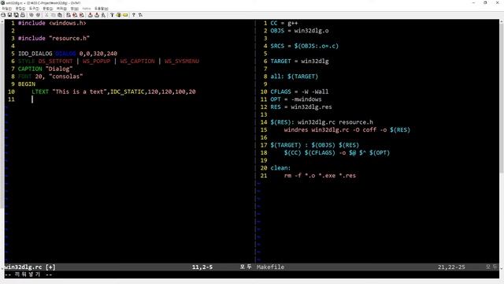
Task: Click the Open file toolbar icon
Action: (x=3, y=15)
